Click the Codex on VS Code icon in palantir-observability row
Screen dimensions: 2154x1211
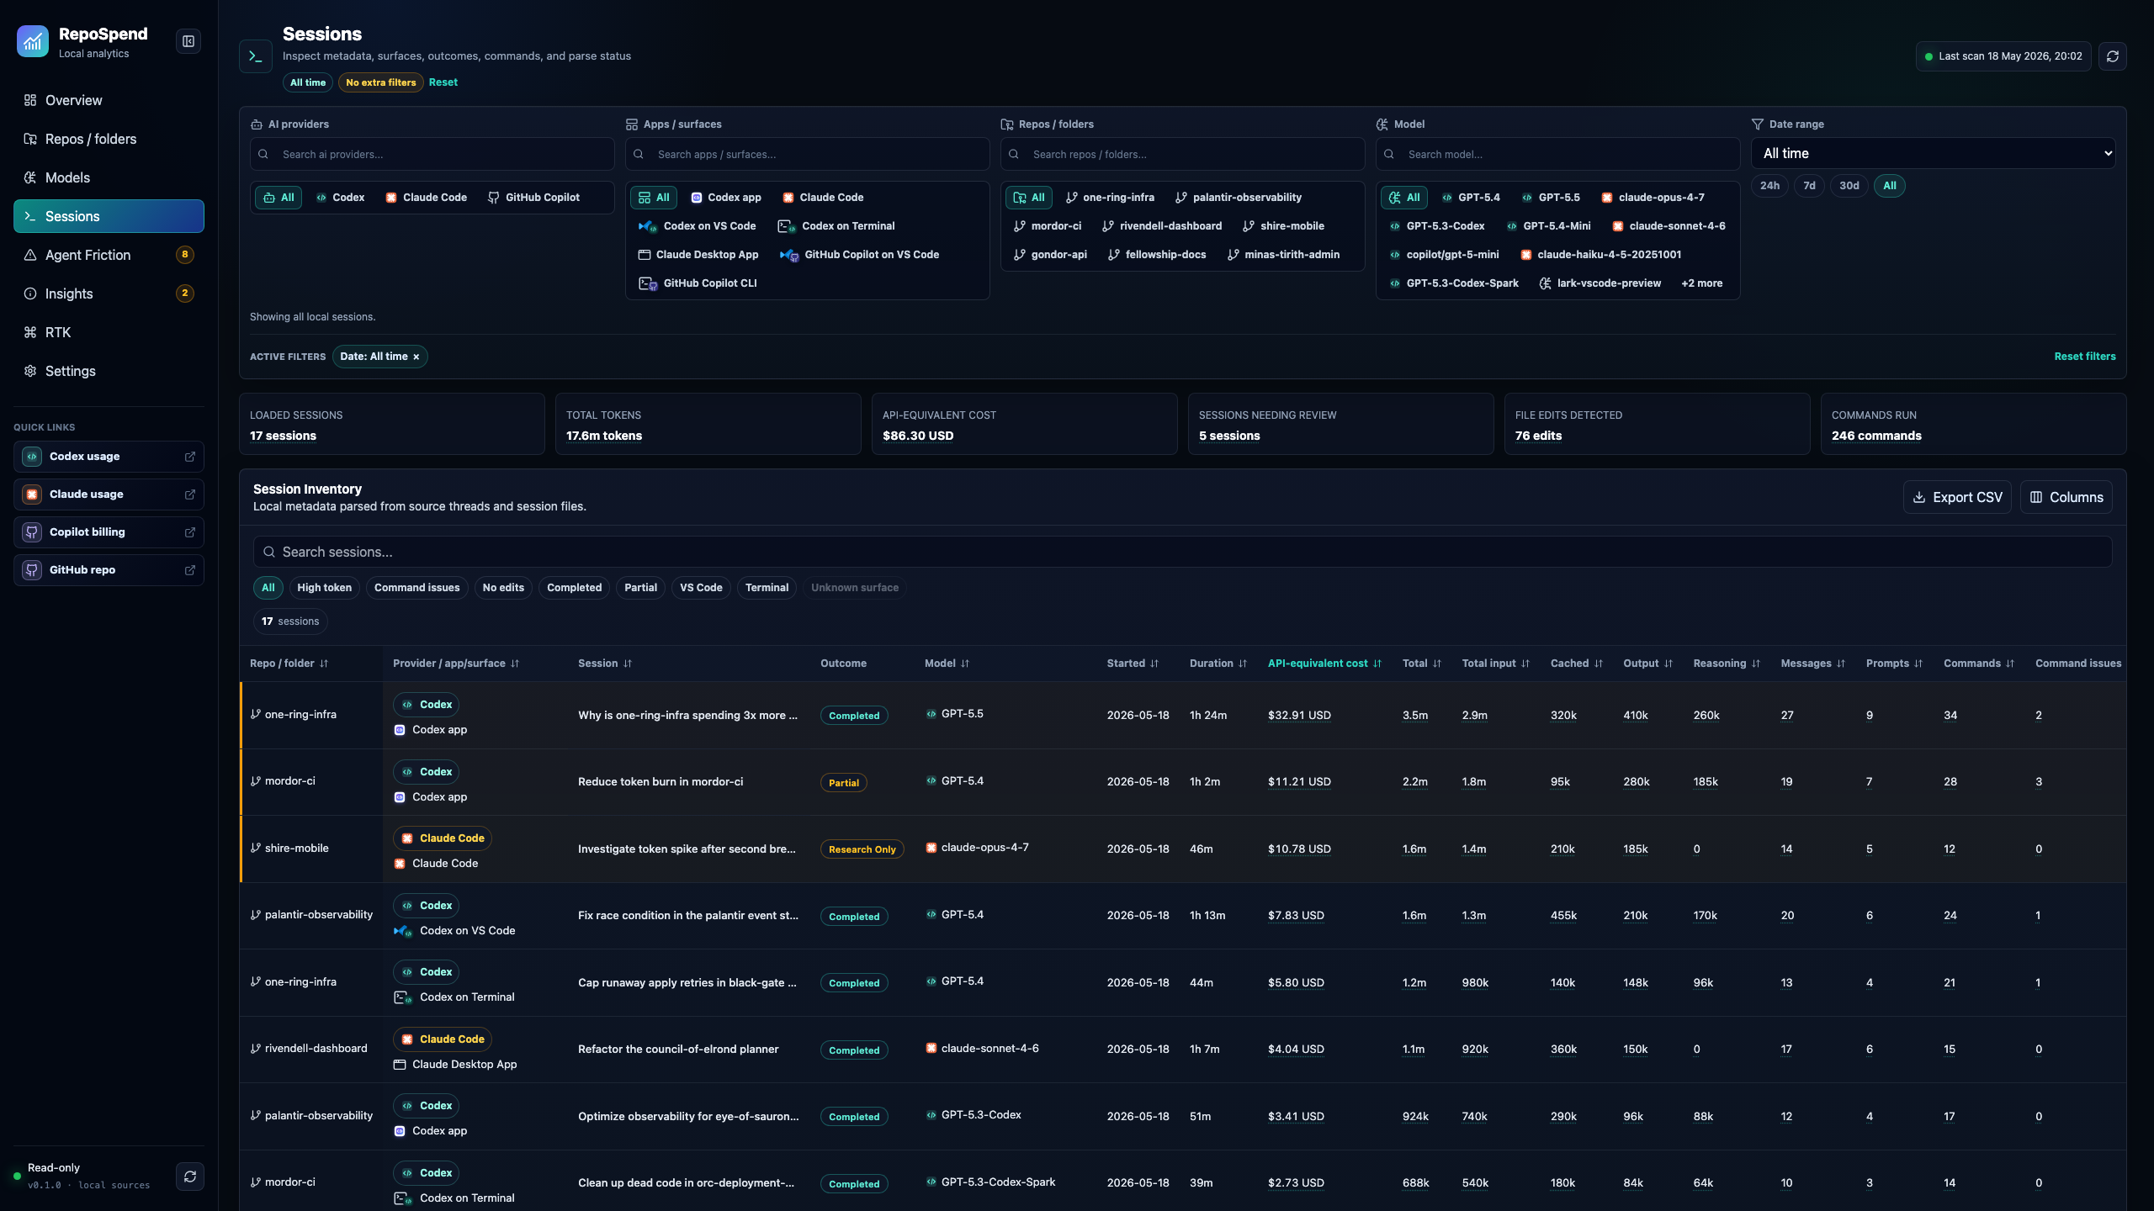[403, 931]
